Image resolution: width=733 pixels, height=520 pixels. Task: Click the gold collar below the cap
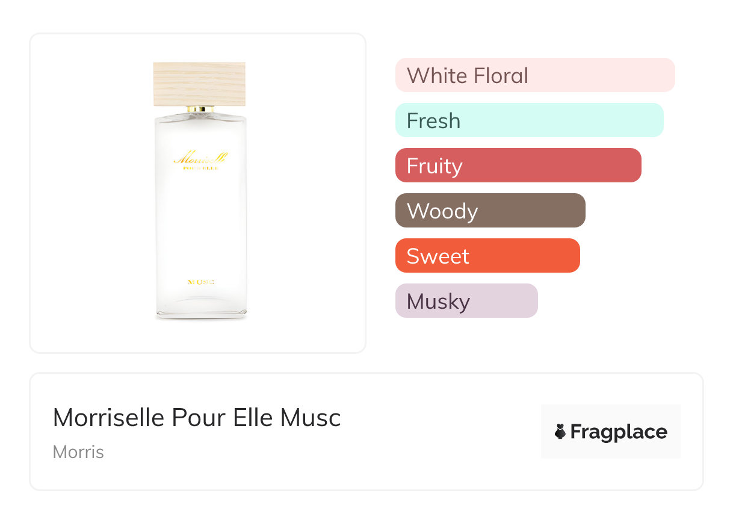(x=200, y=109)
